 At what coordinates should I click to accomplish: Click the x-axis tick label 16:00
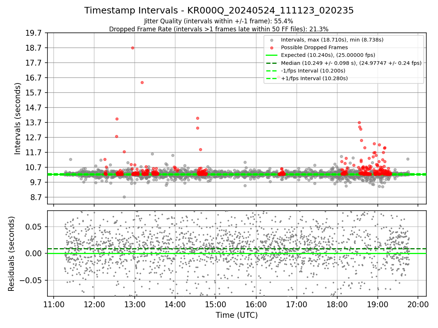(256, 304)
